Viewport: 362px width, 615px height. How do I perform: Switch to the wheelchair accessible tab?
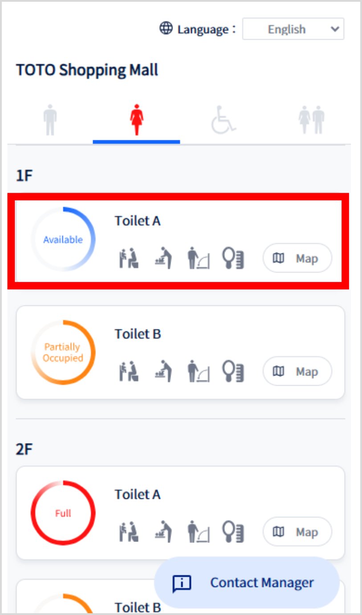coord(223,120)
